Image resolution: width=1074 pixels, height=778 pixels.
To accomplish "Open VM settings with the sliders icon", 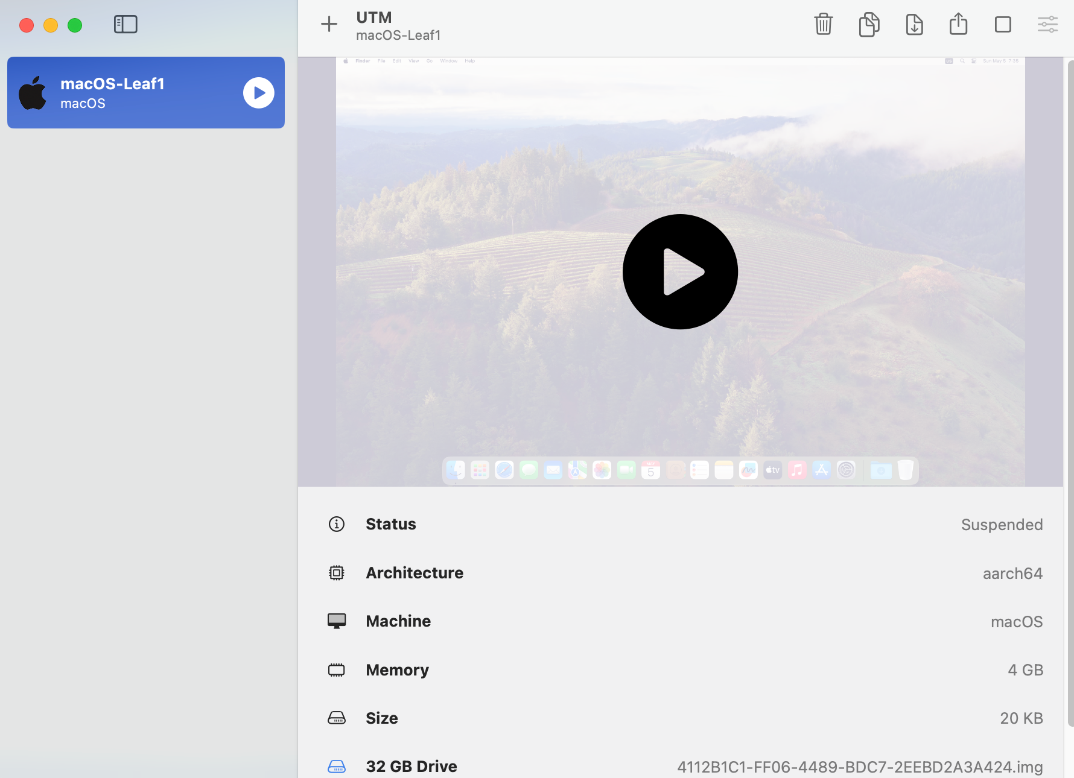I will point(1047,24).
